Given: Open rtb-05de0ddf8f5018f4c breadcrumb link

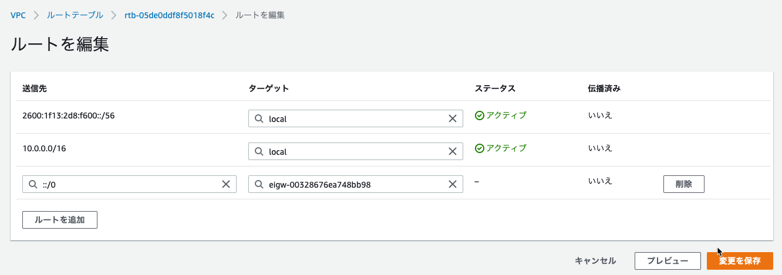Looking at the screenshot, I should (x=170, y=15).
